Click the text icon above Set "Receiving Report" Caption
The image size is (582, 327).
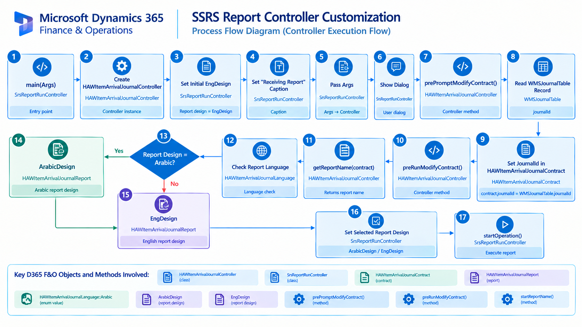pos(279,66)
